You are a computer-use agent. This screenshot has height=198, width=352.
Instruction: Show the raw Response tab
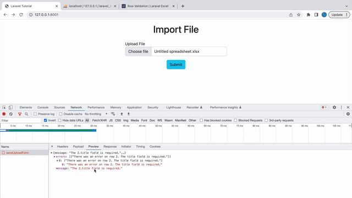click(x=110, y=146)
